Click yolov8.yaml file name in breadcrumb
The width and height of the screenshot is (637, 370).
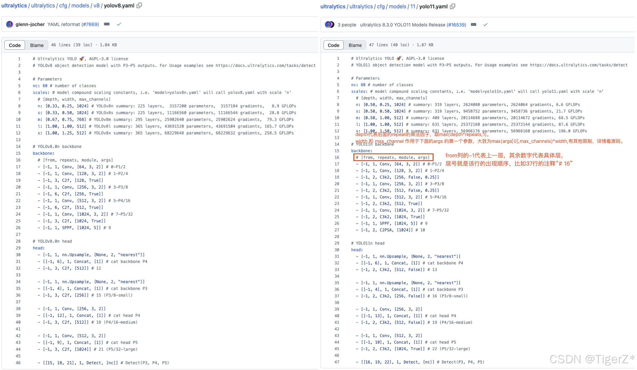click(119, 5)
